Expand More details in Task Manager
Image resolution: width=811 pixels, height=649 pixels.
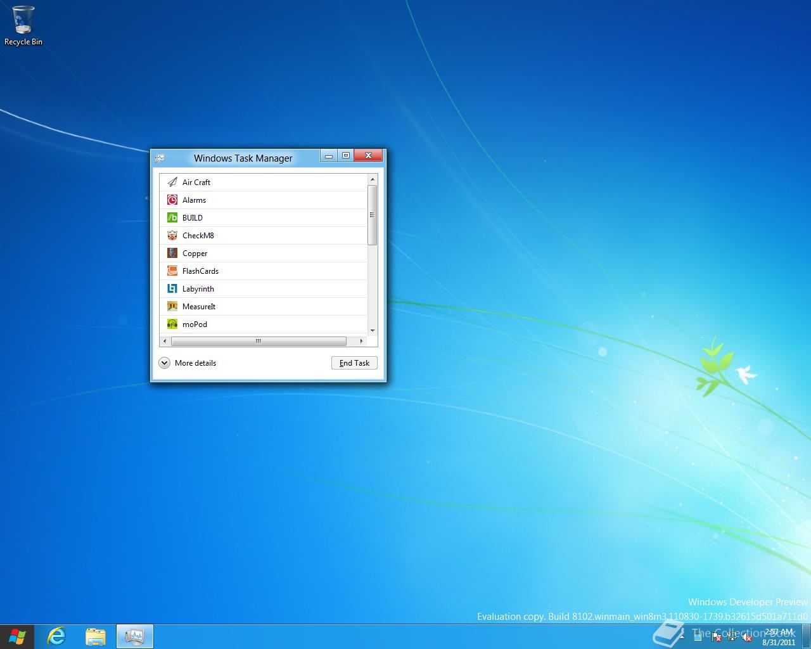tap(188, 363)
